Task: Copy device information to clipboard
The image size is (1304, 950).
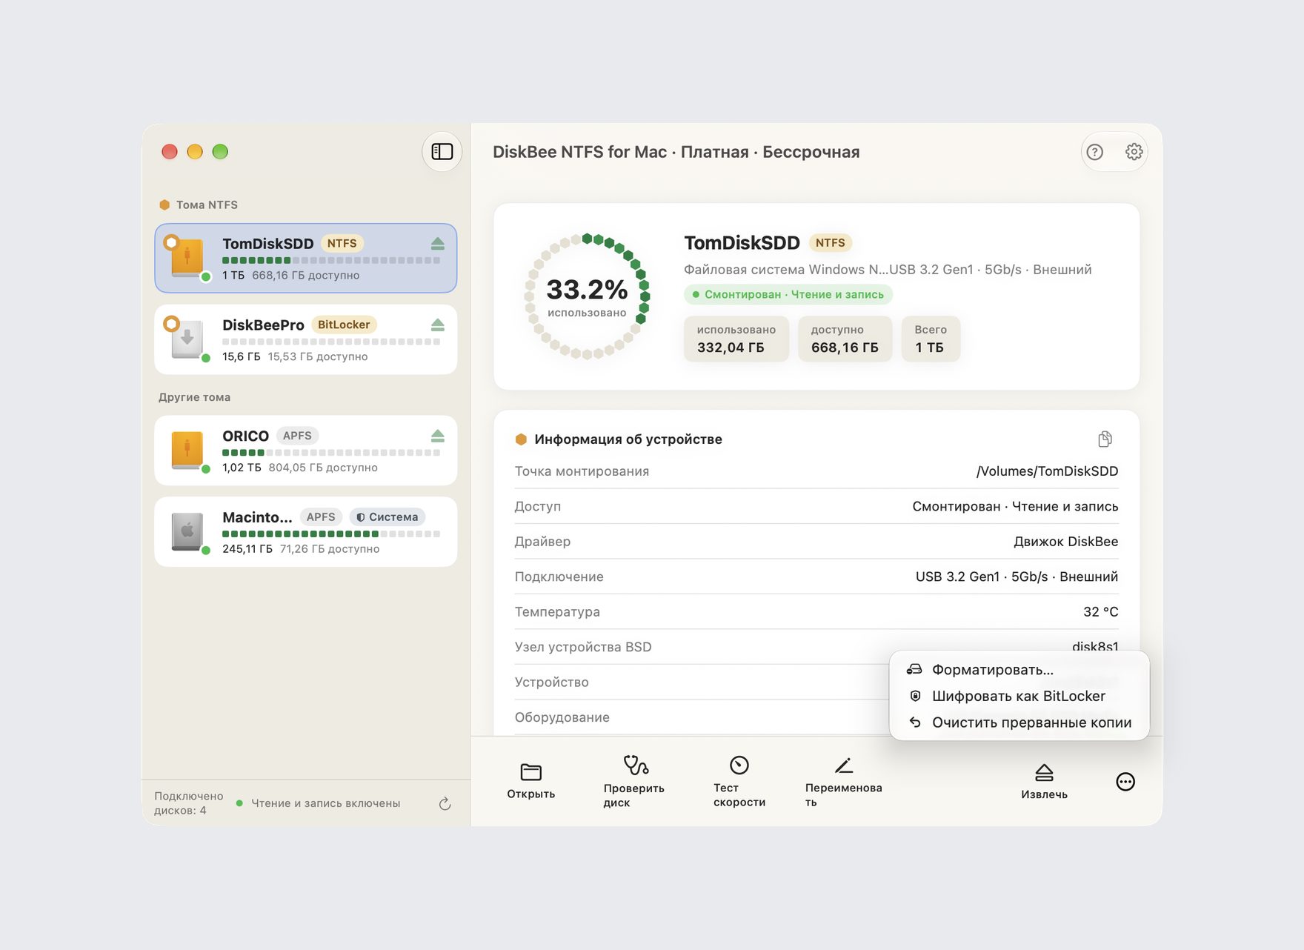Action: point(1105,439)
